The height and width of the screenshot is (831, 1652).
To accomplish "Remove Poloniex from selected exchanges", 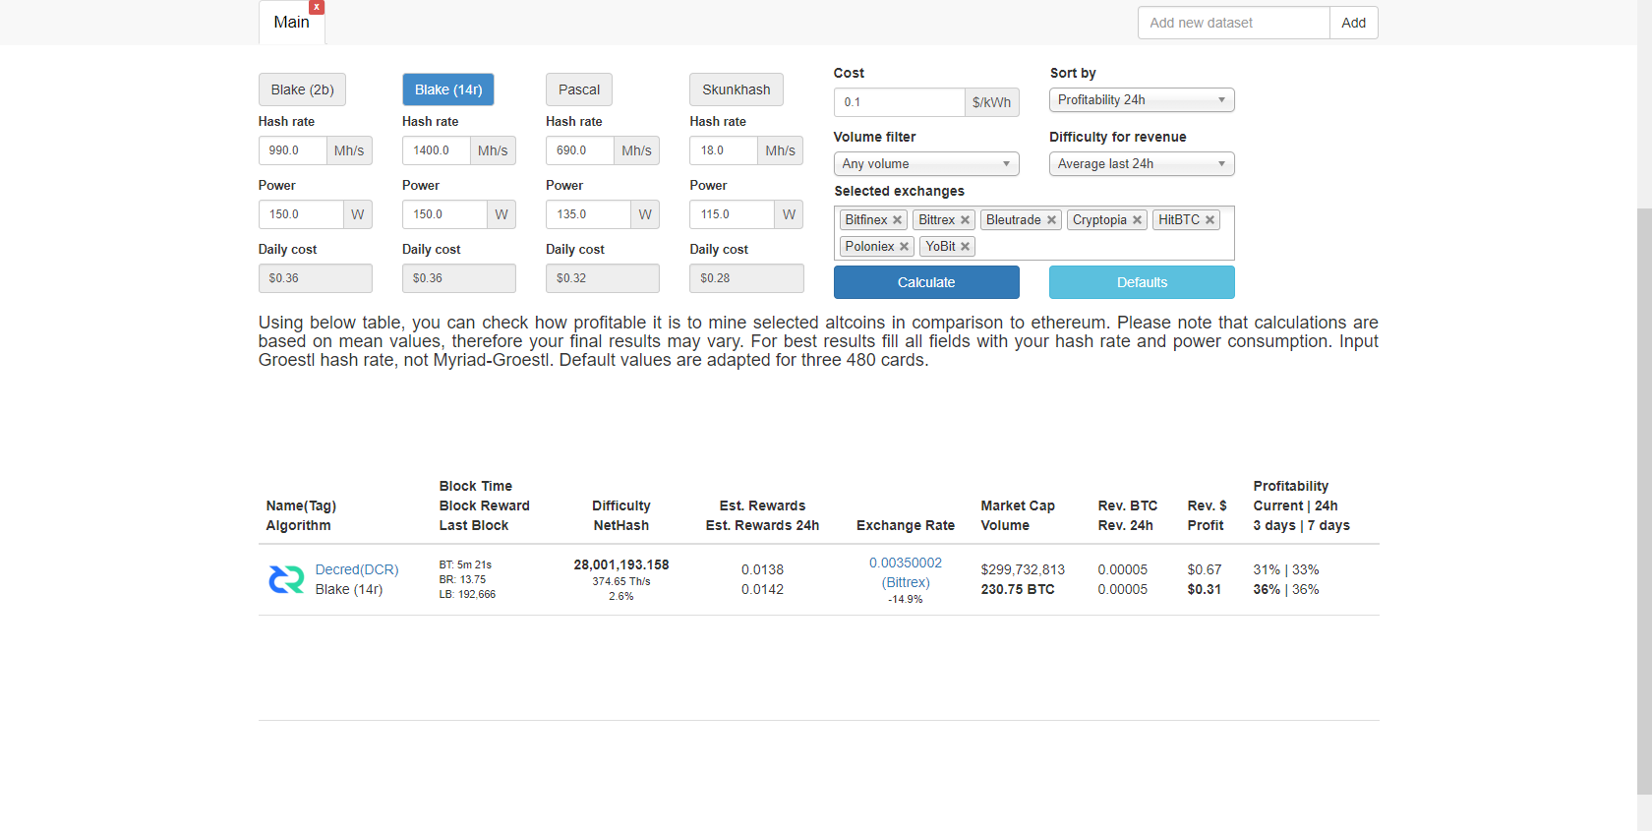I will 904,247.
